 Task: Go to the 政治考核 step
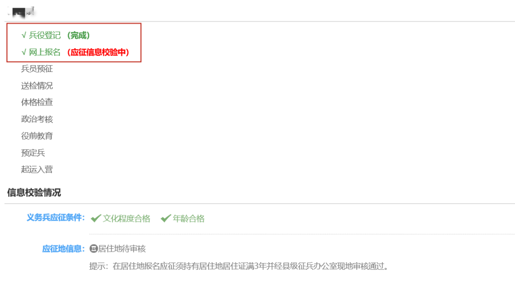pos(37,119)
